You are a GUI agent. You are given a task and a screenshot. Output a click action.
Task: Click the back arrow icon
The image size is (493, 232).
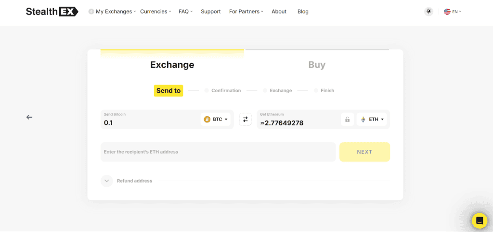(x=29, y=117)
